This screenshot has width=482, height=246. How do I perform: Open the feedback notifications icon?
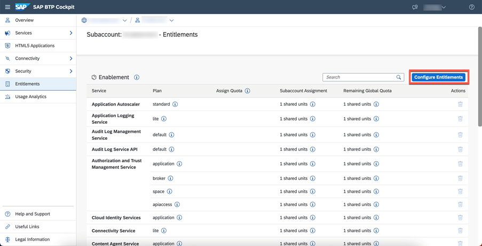(415, 7)
